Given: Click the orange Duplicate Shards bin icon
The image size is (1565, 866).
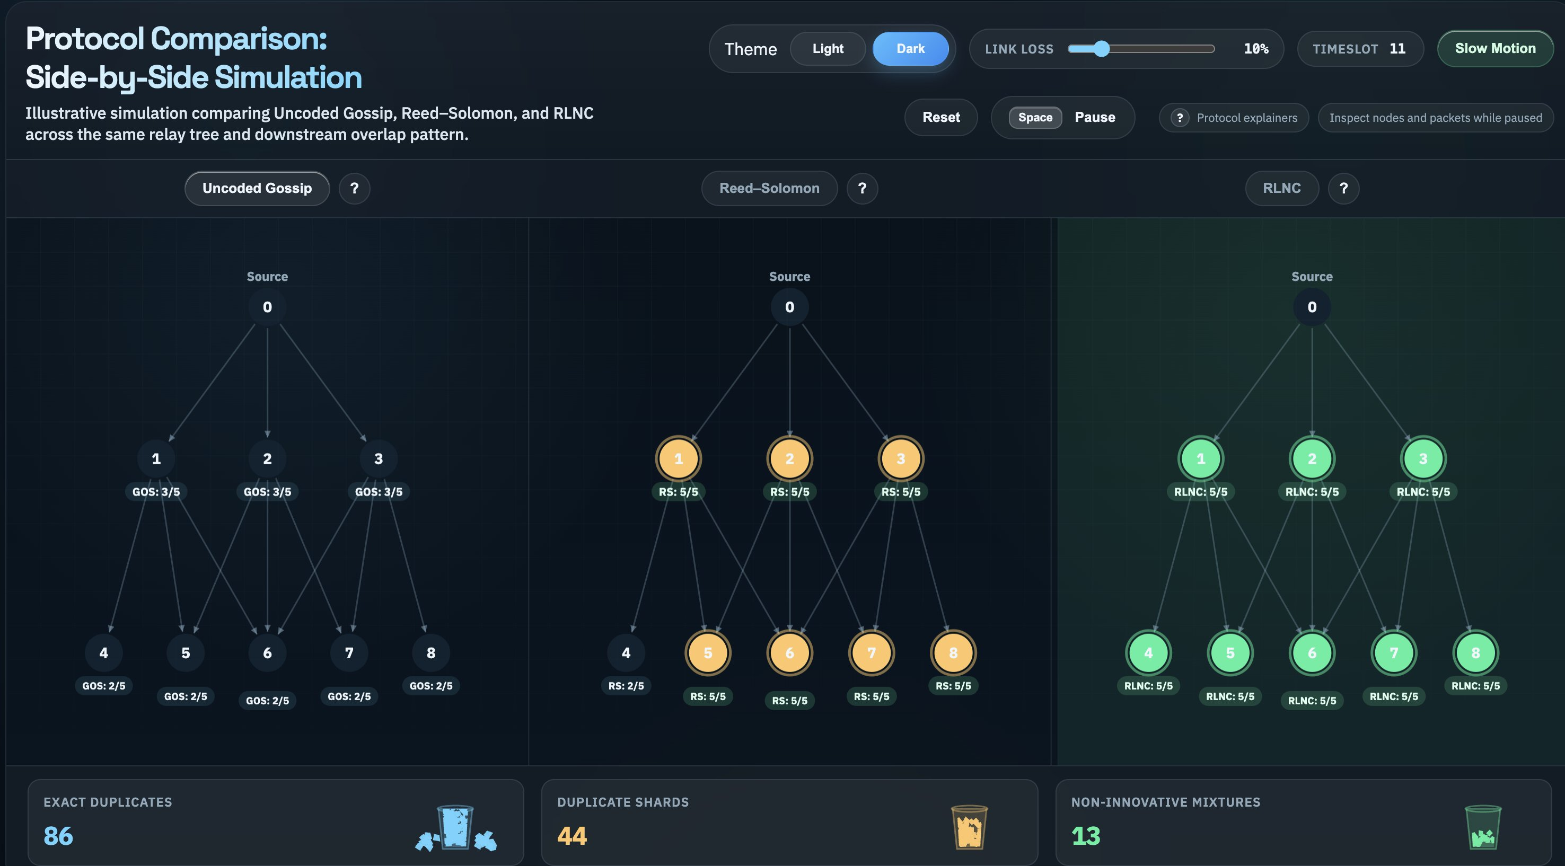Looking at the screenshot, I should point(969,827).
